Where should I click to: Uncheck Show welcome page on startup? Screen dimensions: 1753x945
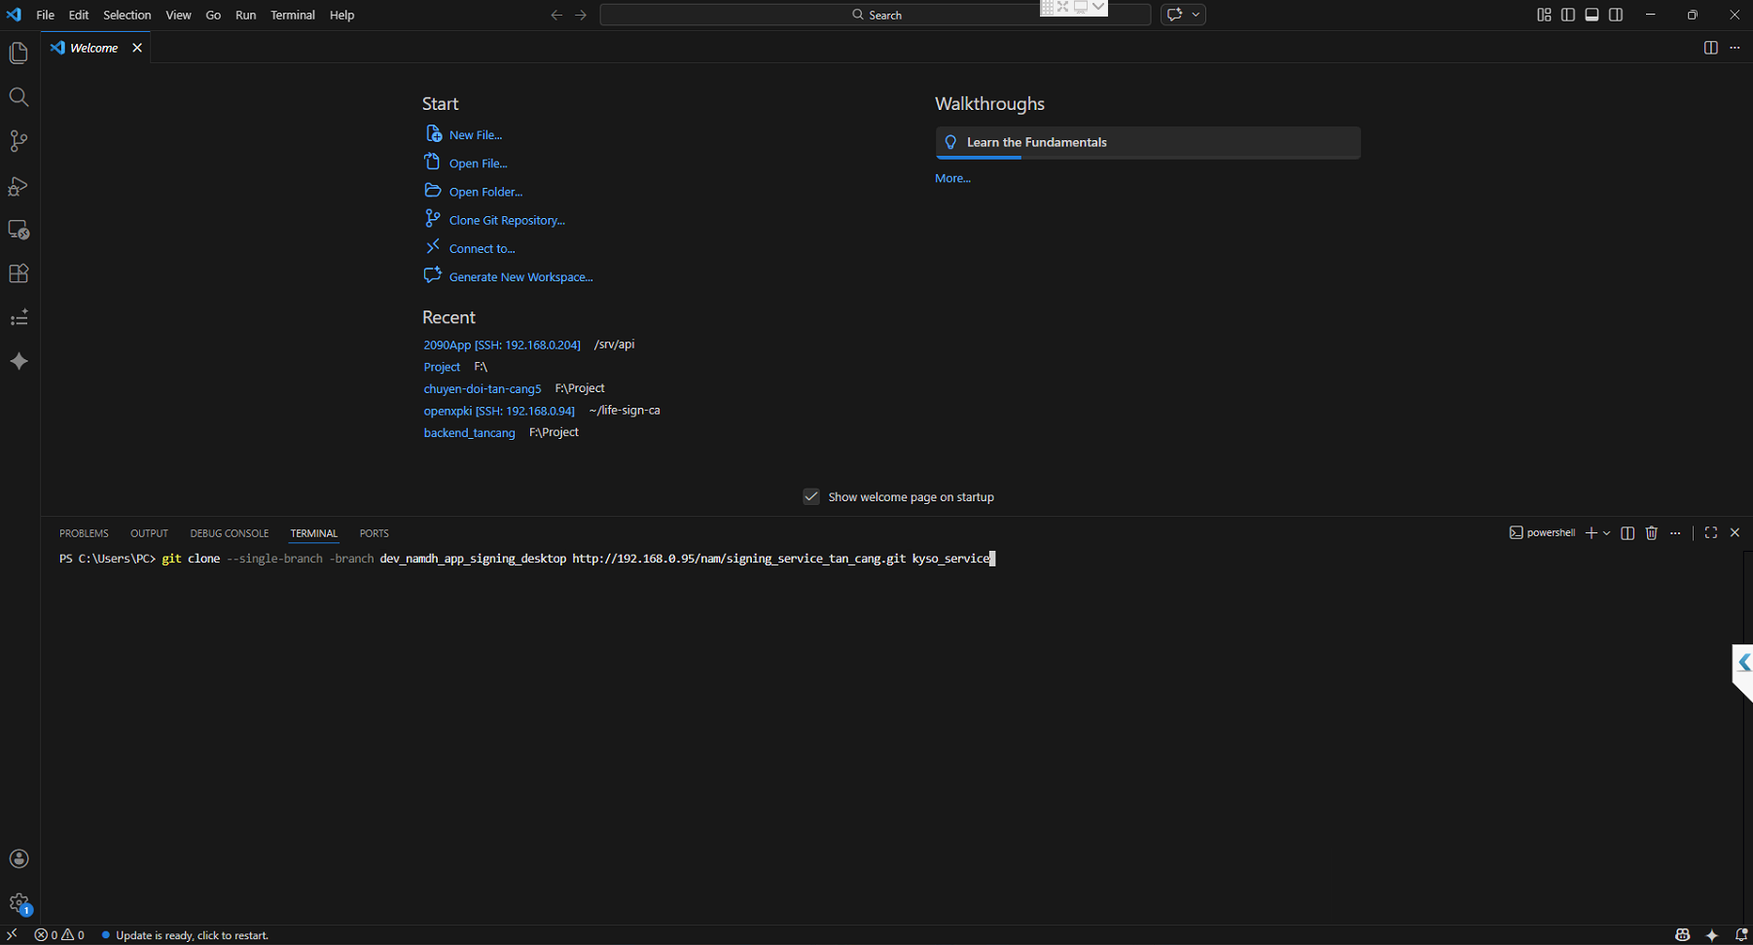point(811,496)
